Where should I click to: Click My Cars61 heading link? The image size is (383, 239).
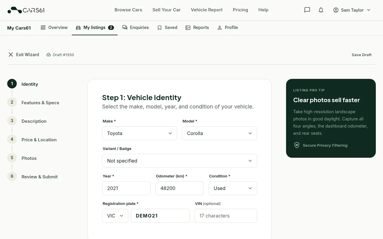tap(19, 28)
